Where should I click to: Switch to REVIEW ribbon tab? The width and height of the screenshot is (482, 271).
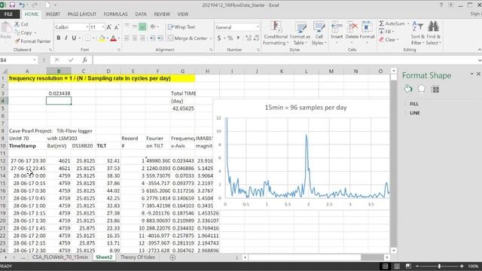(162, 14)
